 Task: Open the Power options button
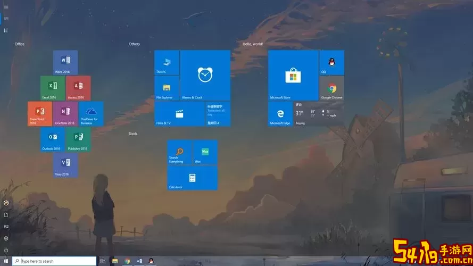coord(6,251)
